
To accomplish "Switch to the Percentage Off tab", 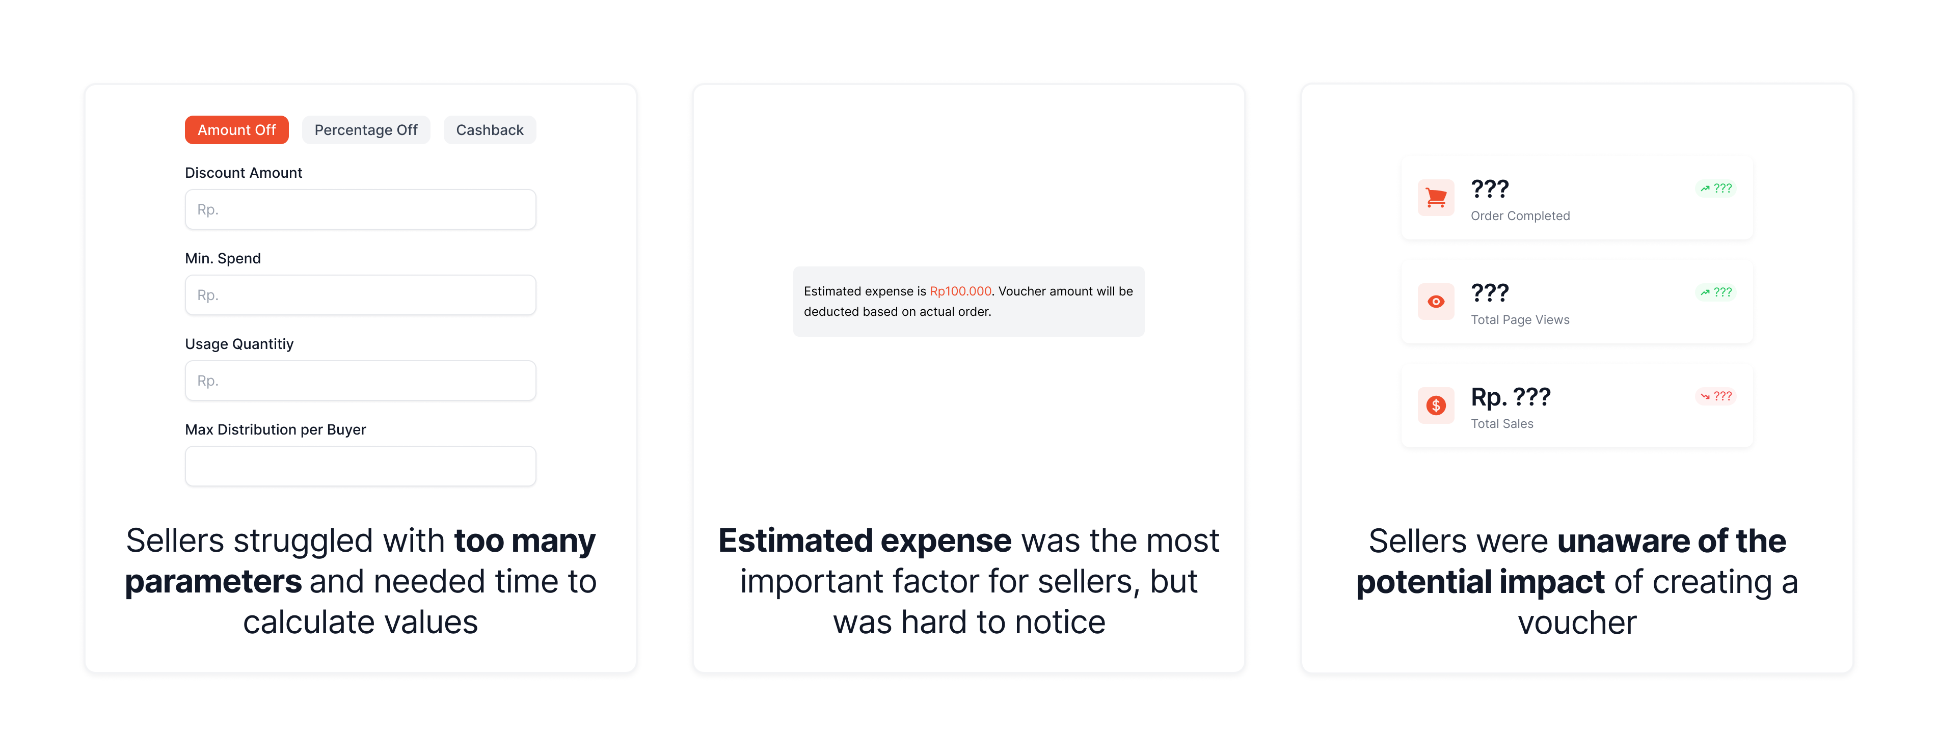I will tap(366, 130).
